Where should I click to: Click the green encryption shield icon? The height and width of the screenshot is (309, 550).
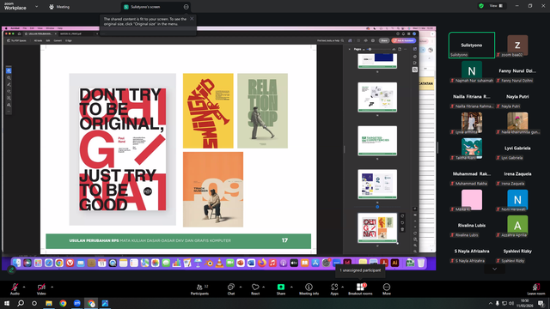[x=481, y=6]
